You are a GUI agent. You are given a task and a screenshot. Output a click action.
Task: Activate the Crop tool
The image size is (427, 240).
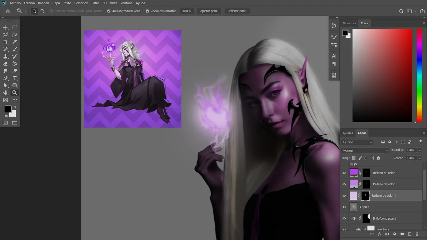point(5,42)
